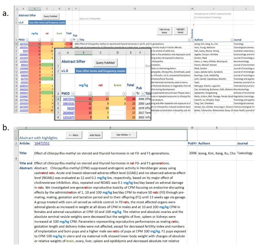Select the journal cell 'American journal of ve'

(244, 82)
